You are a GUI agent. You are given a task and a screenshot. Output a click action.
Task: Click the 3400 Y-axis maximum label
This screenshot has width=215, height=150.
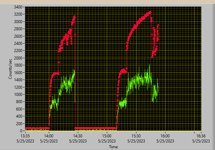click(x=18, y=7)
